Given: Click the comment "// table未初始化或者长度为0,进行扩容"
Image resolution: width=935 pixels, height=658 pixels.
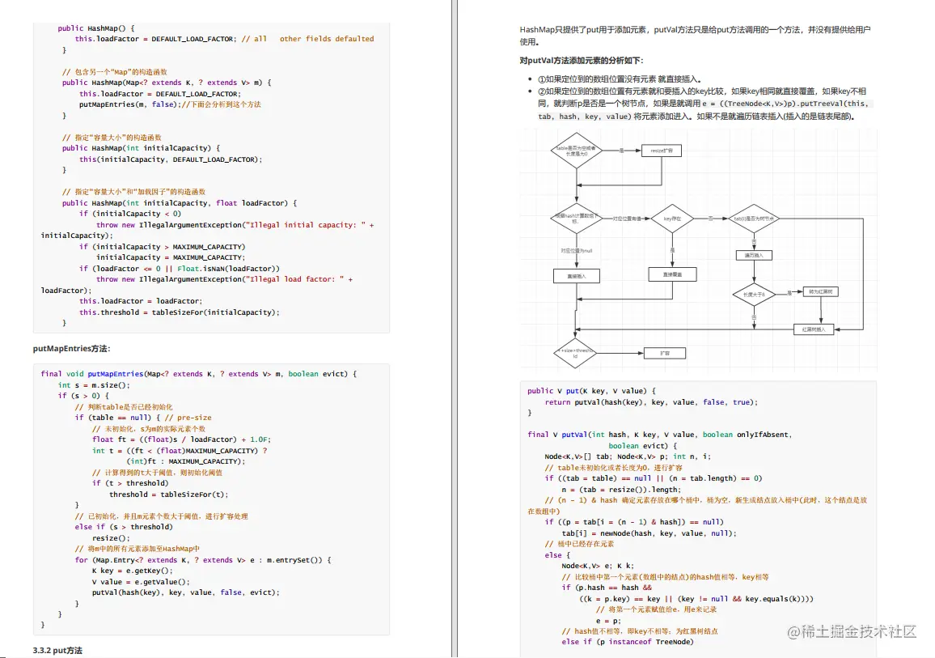Looking at the screenshot, I should click(613, 468).
